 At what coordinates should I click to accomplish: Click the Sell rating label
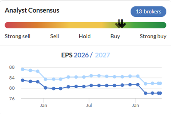pyautogui.click(x=54, y=36)
